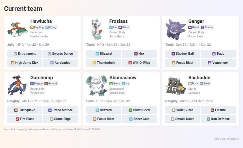
Task: Click the Abomasnow Pokémon sprite
Action: click(96, 86)
